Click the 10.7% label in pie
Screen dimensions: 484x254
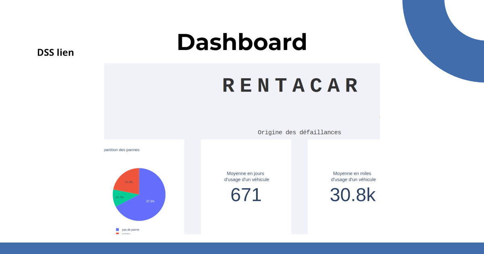click(119, 197)
